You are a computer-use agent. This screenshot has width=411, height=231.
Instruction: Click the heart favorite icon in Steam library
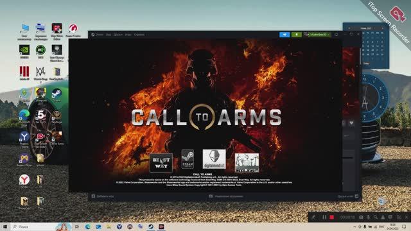351,123
